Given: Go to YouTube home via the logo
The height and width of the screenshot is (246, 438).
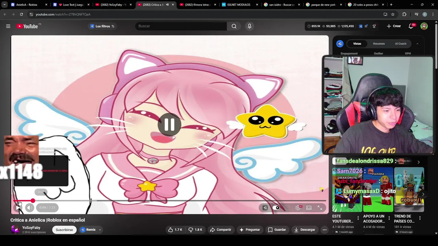Looking at the screenshot, I should (x=27, y=26).
